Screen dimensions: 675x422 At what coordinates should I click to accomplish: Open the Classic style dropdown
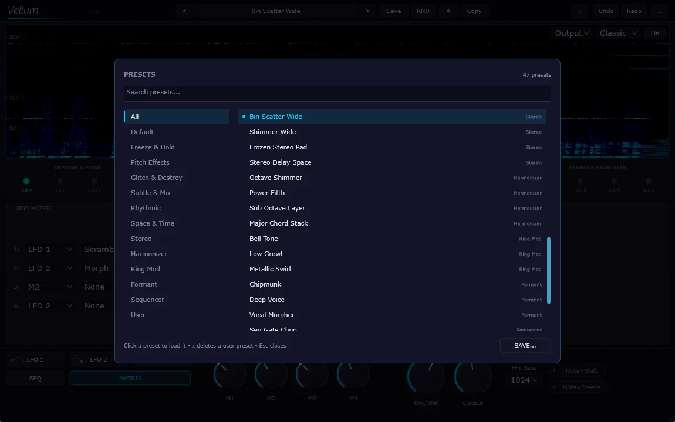(x=617, y=33)
